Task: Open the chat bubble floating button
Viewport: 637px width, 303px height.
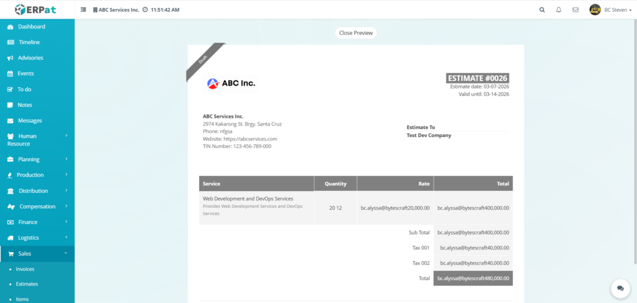Action: pos(620,288)
